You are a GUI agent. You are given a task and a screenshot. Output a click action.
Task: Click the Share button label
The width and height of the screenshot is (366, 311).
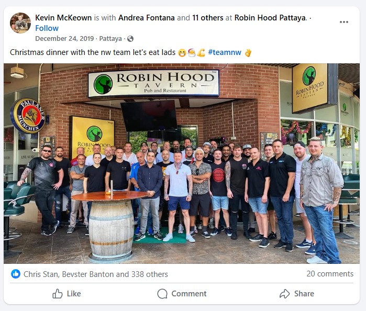[x=304, y=294]
